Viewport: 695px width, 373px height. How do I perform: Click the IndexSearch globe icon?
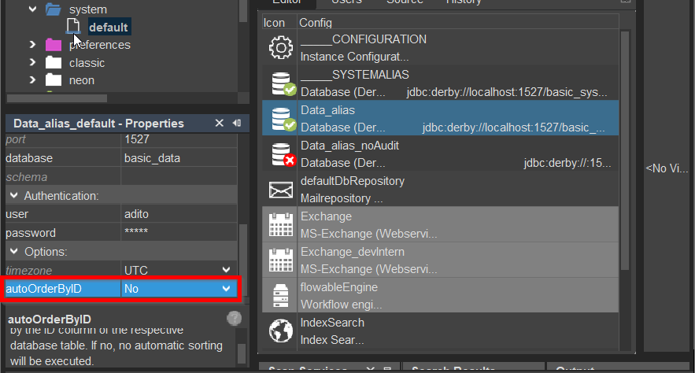pyautogui.click(x=281, y=331)
